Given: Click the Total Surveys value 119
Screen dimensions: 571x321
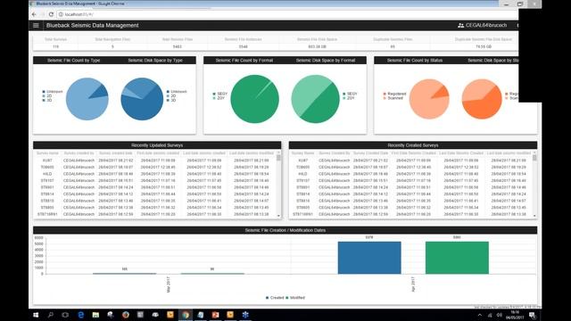Looking at the screenshot, I should (x=55, y=47).
